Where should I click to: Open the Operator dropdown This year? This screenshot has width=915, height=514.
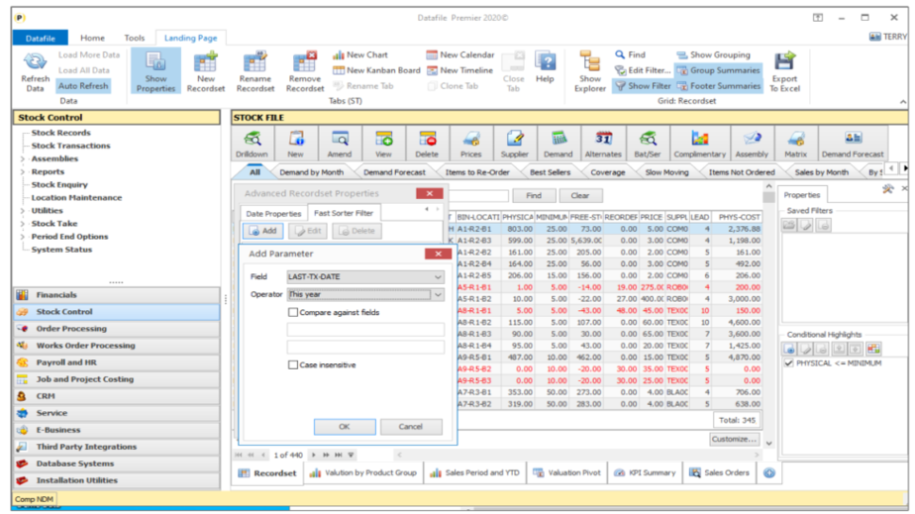point(365,294)
